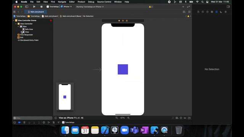The height and width of the screenshot is (137, 244).
Task: Open the File menu
Action: pyautogui.click(x=32, y=2)
